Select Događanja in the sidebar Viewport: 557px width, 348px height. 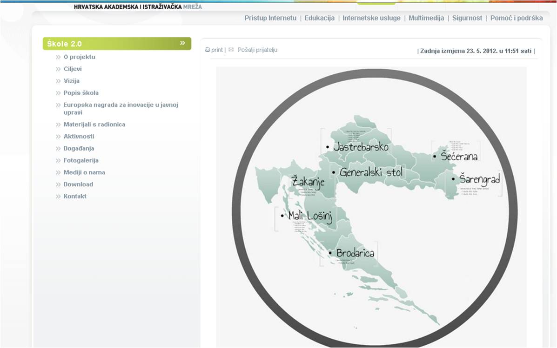click(x=79, y=149)
